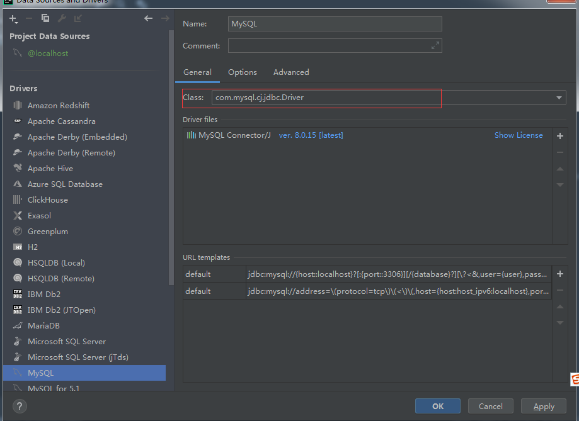
Task: Click the Amazon Redshift icon
Action: [18, 106]
